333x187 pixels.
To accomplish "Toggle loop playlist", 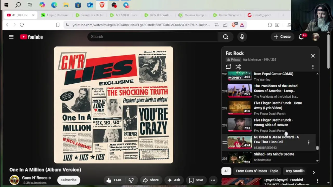I will [x=228, y=67].
